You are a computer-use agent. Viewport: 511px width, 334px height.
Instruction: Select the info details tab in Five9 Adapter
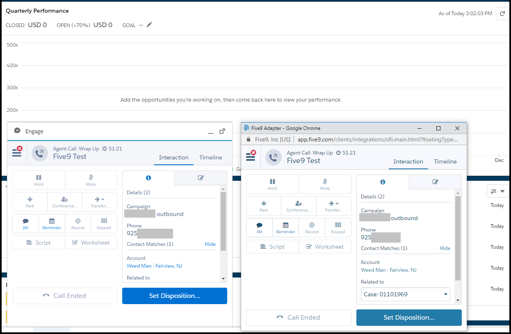(383, 182)
